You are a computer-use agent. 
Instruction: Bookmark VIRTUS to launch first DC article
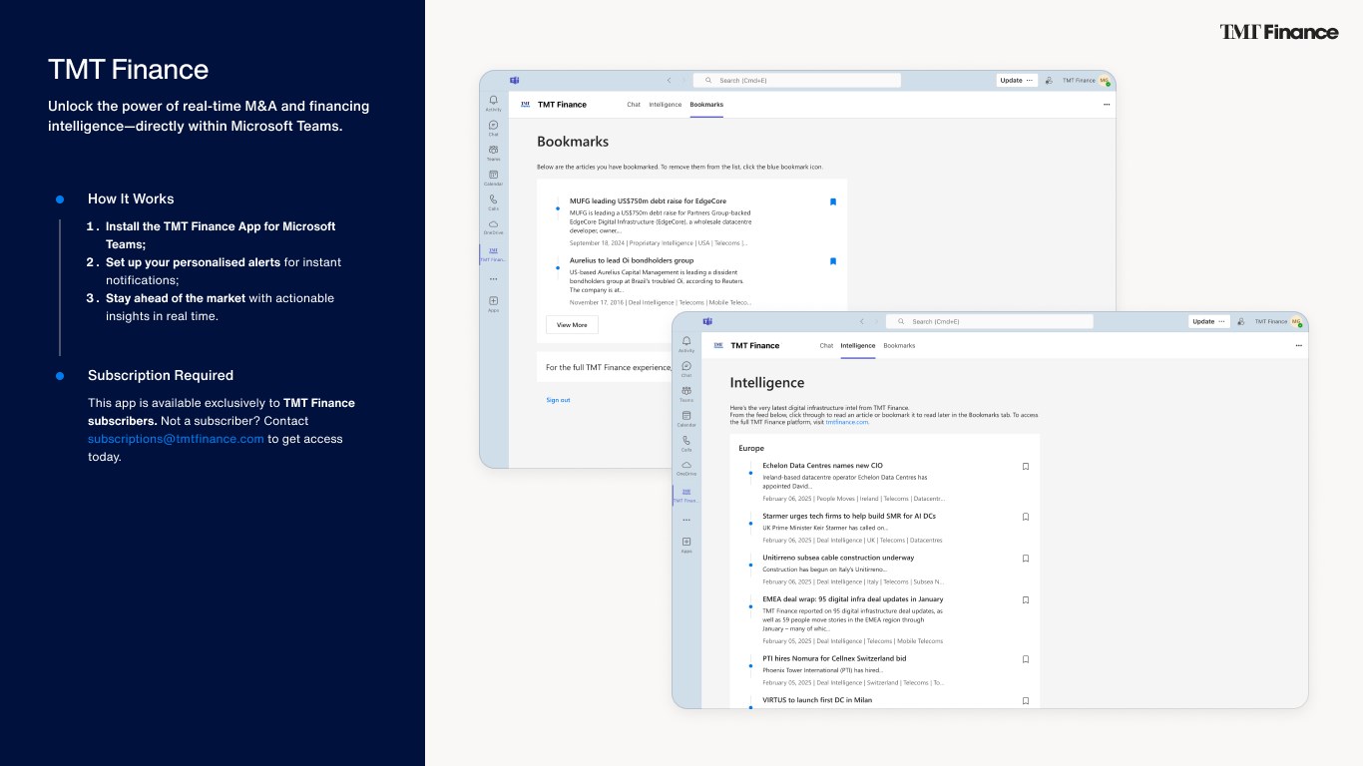click(x=1026, y=701)
